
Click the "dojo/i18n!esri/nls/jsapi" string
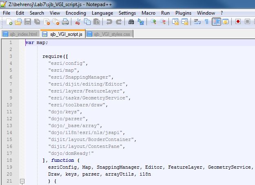(x=85, y=132)
